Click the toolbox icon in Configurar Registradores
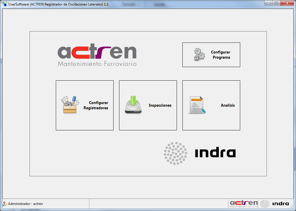 click(x=70, y=105)
